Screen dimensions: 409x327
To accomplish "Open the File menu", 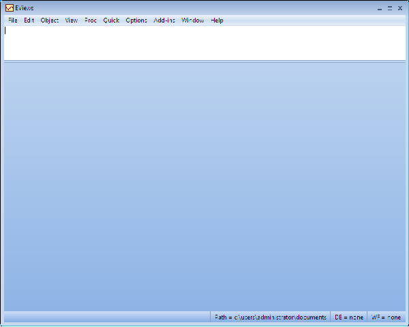I will tap(13, 20).
